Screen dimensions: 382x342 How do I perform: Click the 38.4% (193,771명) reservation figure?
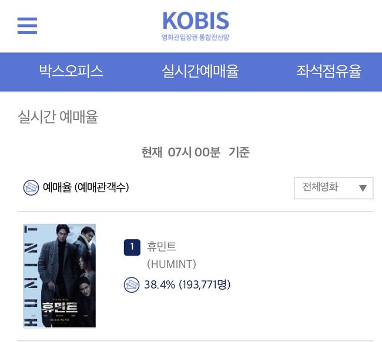click(187, 285)
